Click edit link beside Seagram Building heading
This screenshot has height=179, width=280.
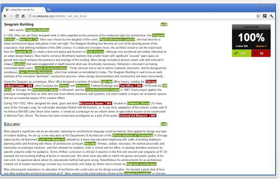pyautogui.click(x=164, y=25)
